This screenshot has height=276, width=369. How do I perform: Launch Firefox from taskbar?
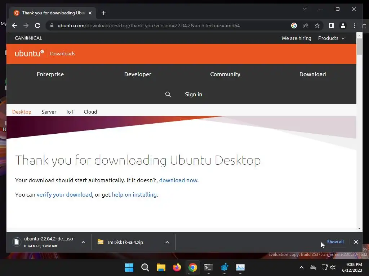(x=177, y=267)
